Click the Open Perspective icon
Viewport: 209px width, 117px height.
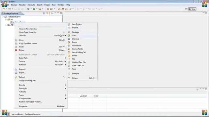point(186,9)
